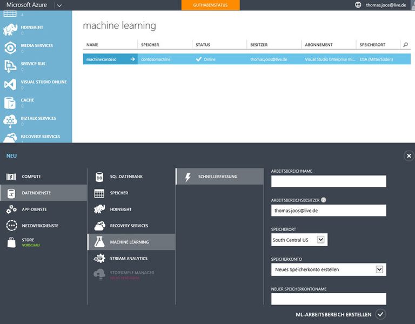The image size is (415, 324).
Task: Choose the Machine Learning flask icon
Action: click(x=99, y=242)
